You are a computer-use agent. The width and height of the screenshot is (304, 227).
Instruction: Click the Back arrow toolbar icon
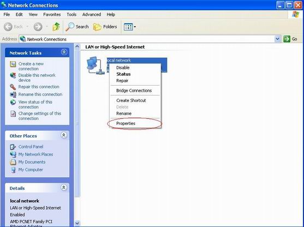(x=8, y=27)
